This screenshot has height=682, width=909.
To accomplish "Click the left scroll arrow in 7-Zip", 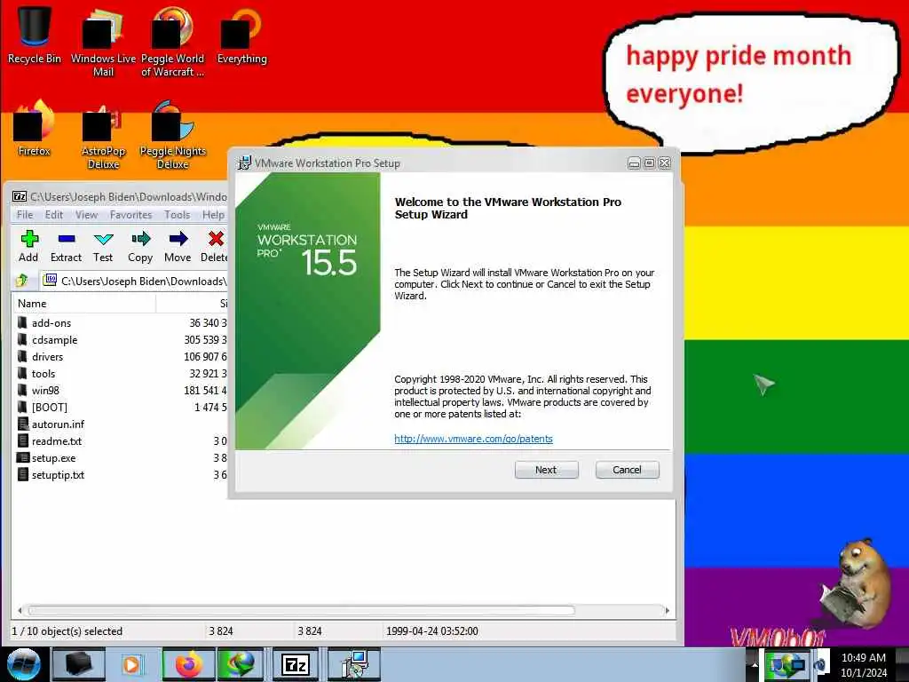I will click(x=20, y=610).
